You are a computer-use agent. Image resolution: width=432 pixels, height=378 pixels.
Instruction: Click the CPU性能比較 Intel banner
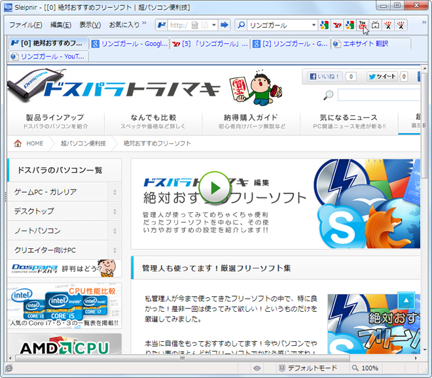click(x=64, y=305)
